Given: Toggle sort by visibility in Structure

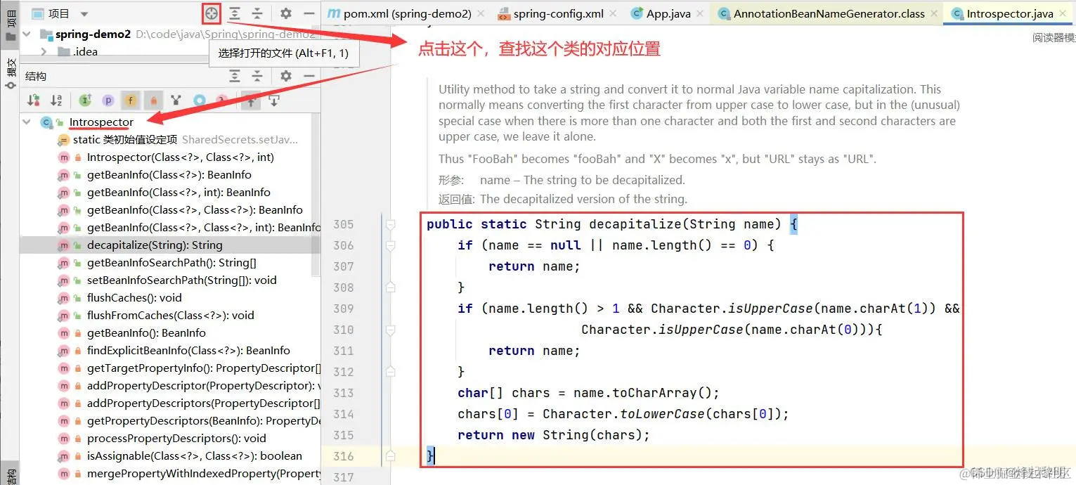Looking at the screenshot, I should click(33, 101).
